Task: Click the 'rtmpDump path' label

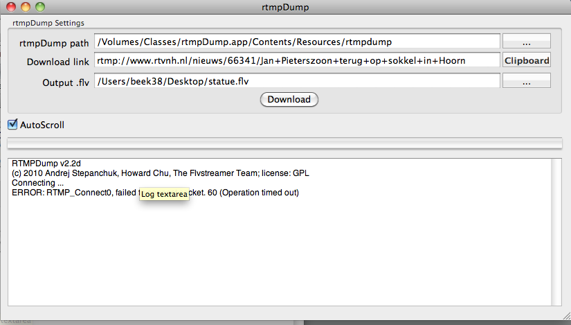Action: click(x=54, y=43)
